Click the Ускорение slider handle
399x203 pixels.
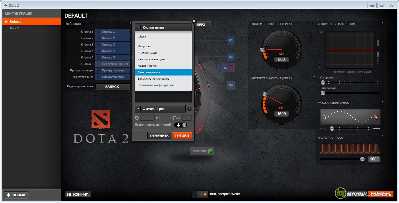coord(323,83)
